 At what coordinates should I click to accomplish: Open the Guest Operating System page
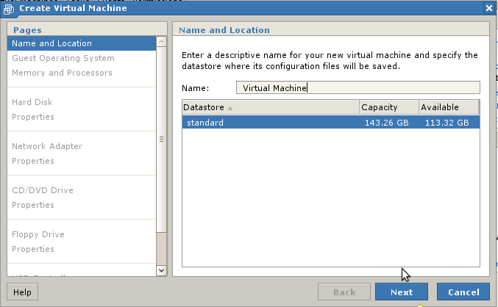pos(63,58)
